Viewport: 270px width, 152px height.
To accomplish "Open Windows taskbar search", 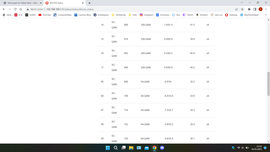I will pyautogui.click(x=116, y=148).
